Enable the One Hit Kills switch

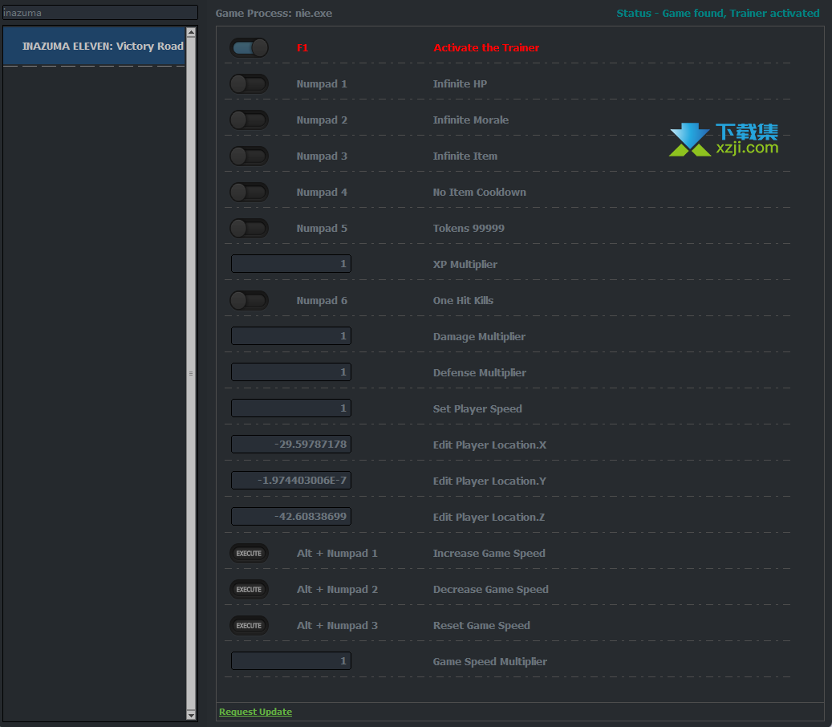coord(249,301)
